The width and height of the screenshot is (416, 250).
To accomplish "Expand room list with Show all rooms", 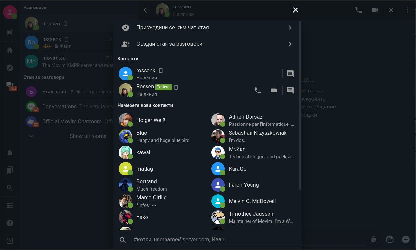I will [x=88, y=136].
